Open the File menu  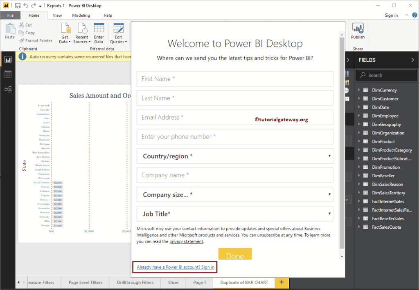click(x=10, y=15)
